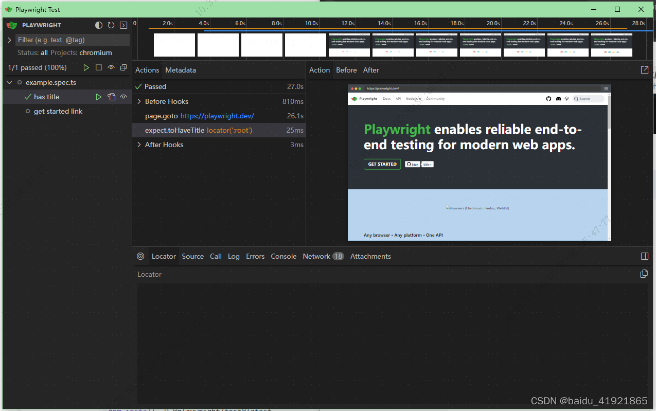The height and width of the screenshot is (411, 656).
Task: Click the snapshot's vertical scrollbar
Action: pos(609,166)
